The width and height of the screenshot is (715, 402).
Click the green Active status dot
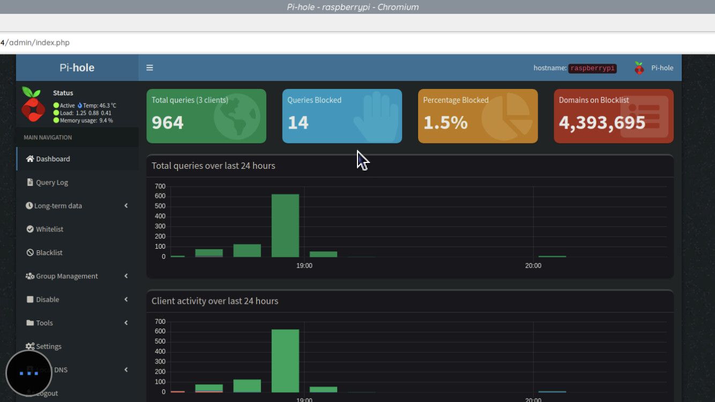(56, 106)
